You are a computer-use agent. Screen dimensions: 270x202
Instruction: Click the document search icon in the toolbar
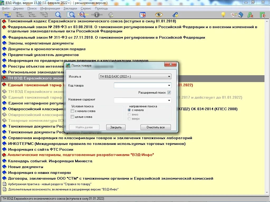click(71, 15)
